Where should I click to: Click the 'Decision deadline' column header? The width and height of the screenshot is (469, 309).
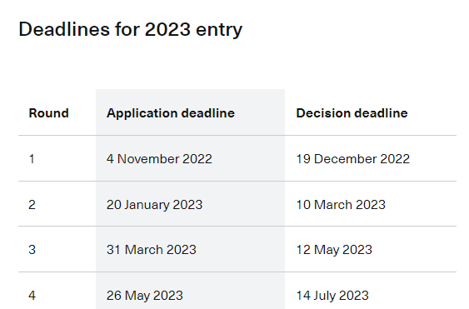coord(352,113)
